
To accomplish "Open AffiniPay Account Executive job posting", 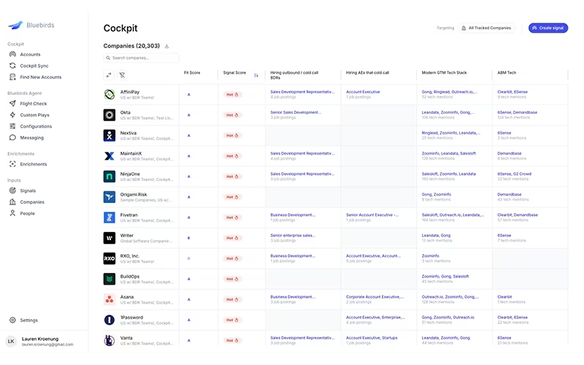I will pyautogui.click(x=363, y=92).
